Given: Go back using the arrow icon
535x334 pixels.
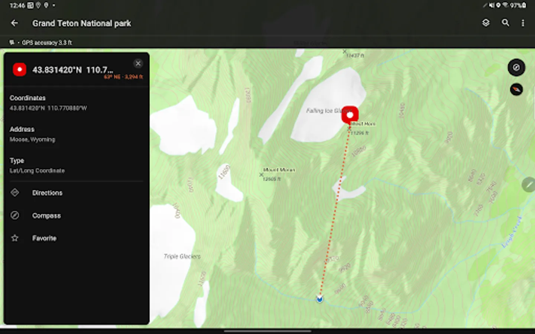Looking at the screenshot, I should (14, 23).
